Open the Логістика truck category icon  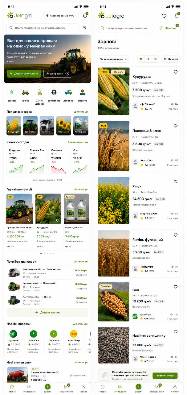pyautogui.click(x=68, y=92)
